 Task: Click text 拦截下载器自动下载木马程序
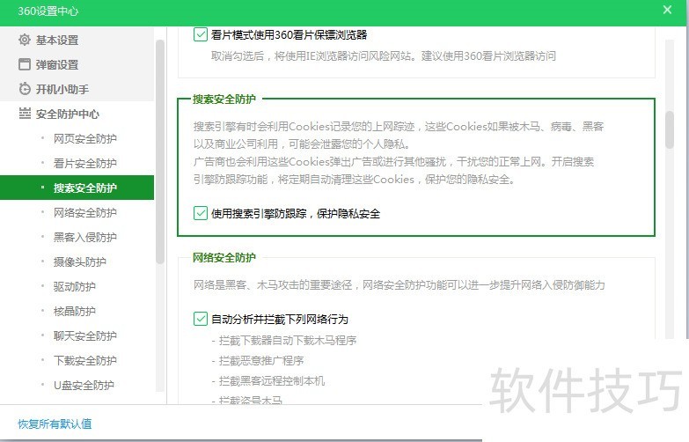[x=288, y=340]
